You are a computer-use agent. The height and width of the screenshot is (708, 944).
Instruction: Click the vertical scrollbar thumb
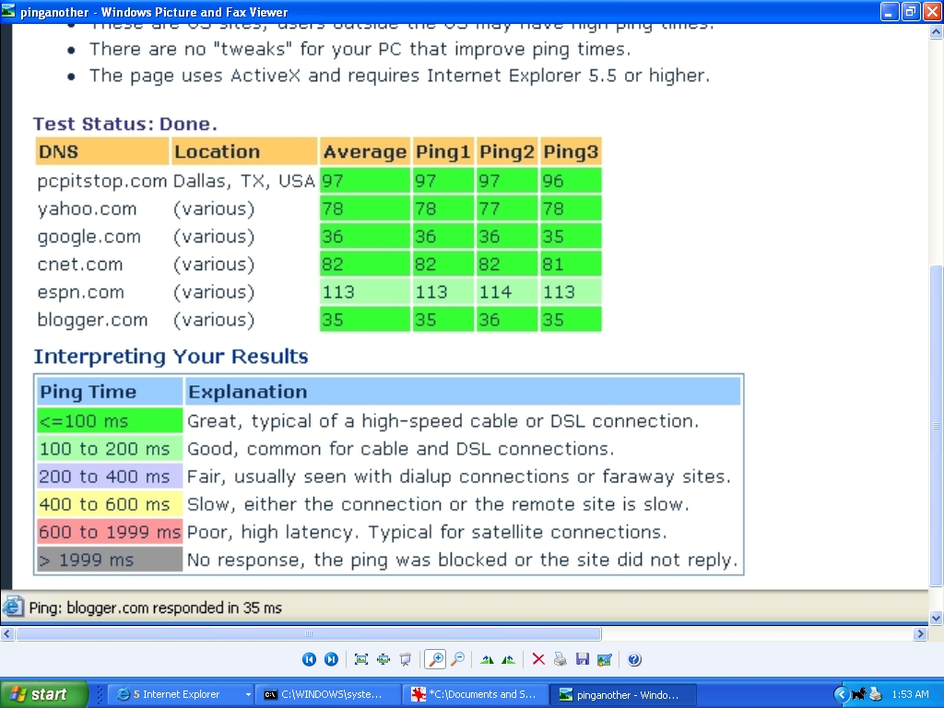[937, 426]
